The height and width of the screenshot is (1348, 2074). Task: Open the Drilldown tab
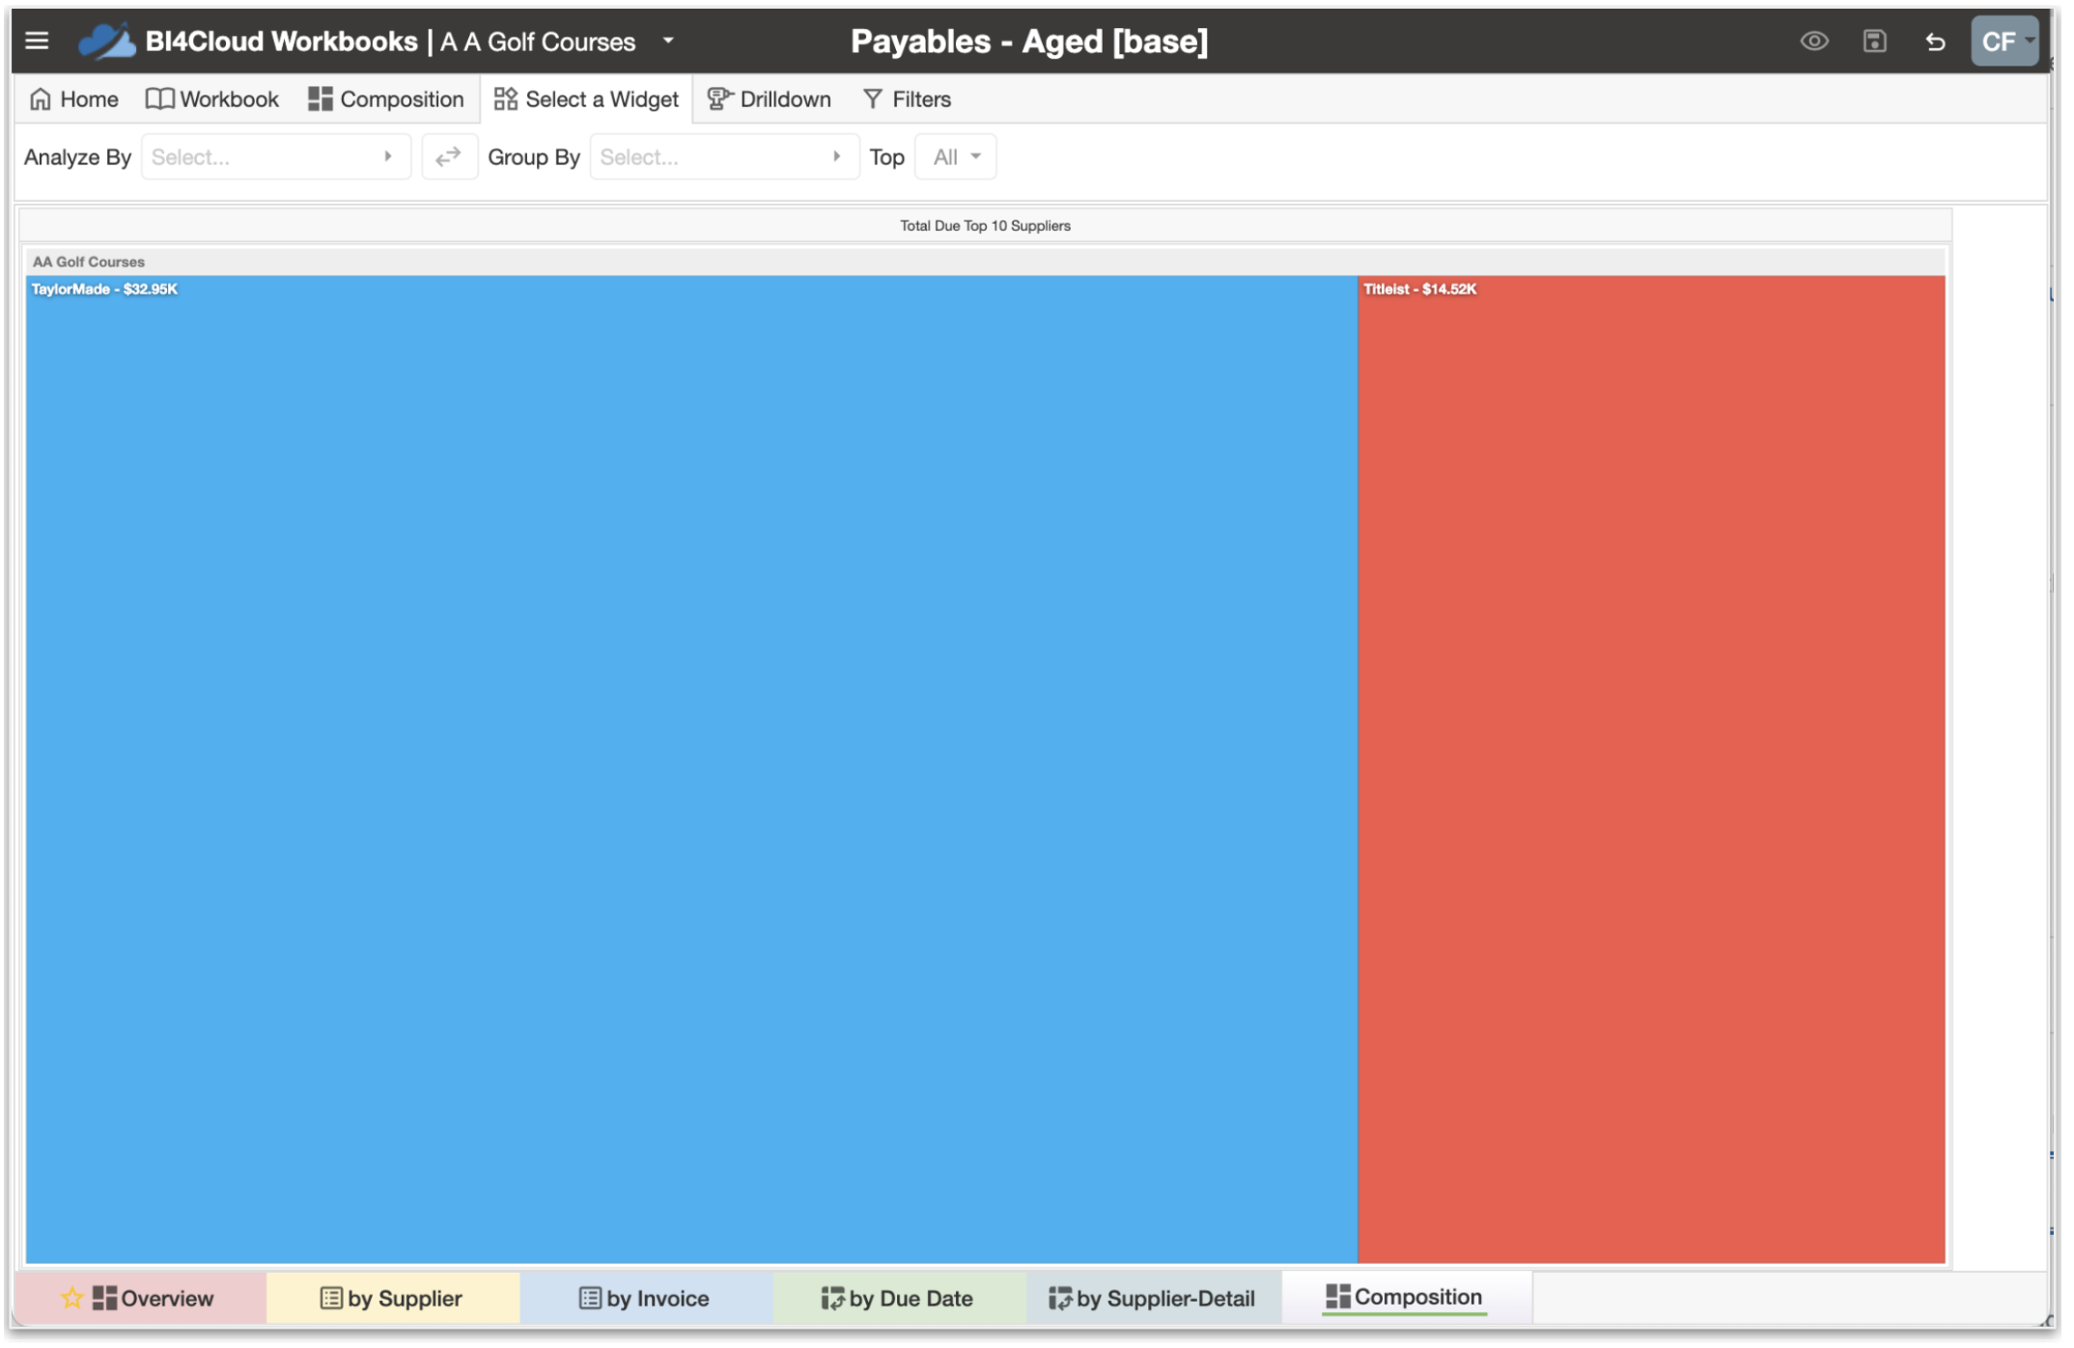click(x=769, y=98)
